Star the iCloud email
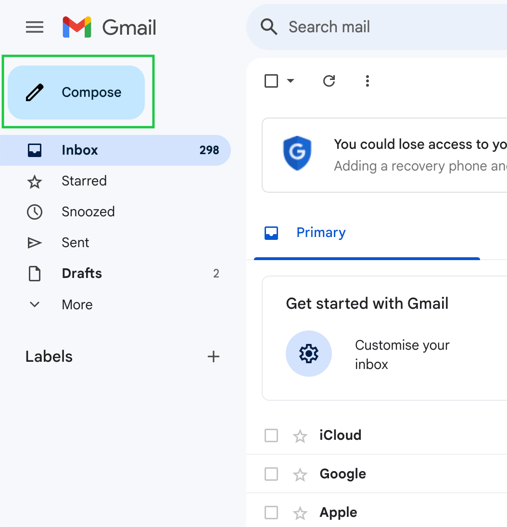Screen dimensions: 507x527 tap(300, 436)
